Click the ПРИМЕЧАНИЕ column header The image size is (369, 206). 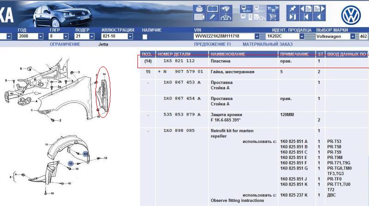[x=297, y=54]
